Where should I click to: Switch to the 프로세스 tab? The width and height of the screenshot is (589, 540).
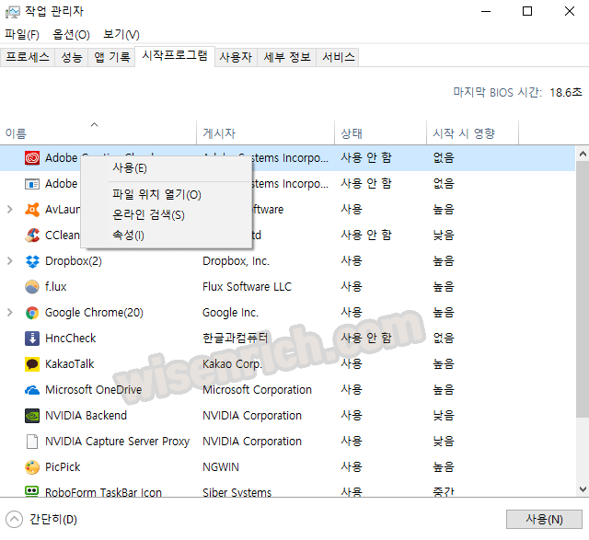point(28,57)
